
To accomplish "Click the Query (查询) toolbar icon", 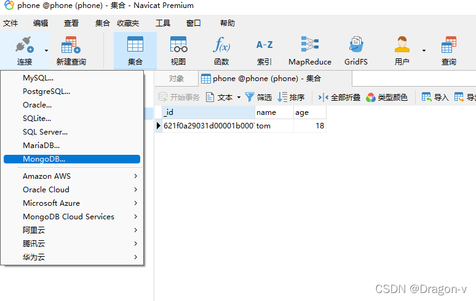I will [449, 45].
